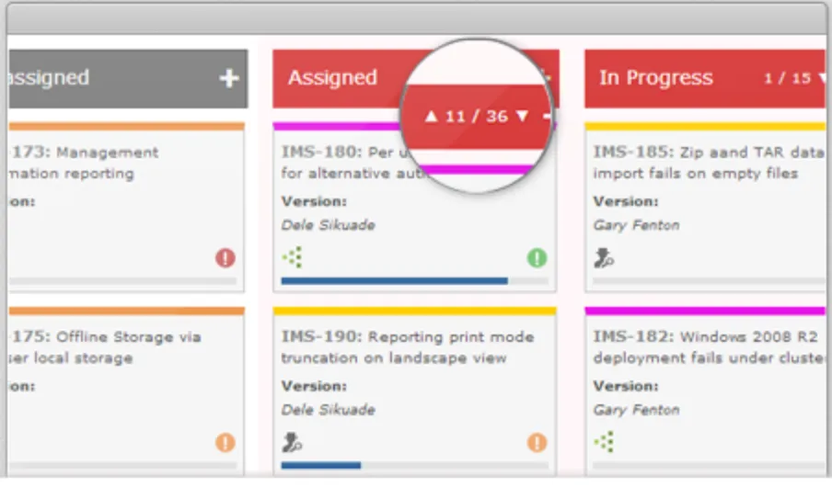Click the magenta color strip on IMS-182

point(705,311)
